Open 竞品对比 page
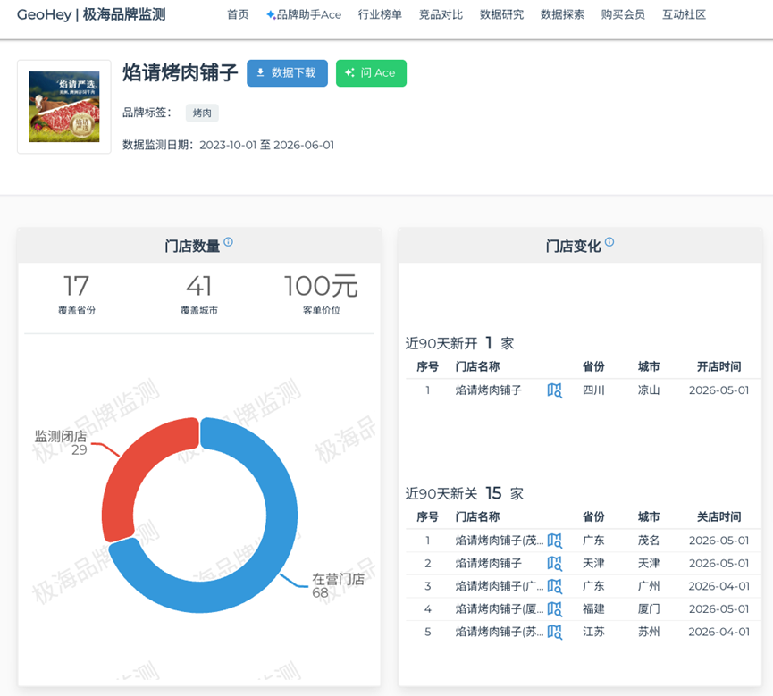The image size is (773, 696). pos(441,15)
